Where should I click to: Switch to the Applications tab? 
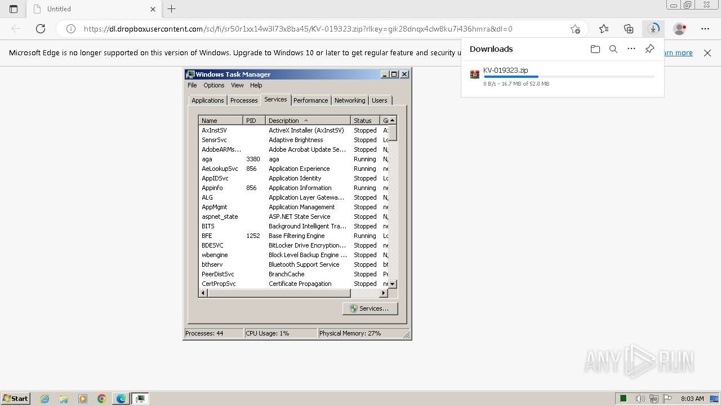pyautogui.click(x=208, y=100)
